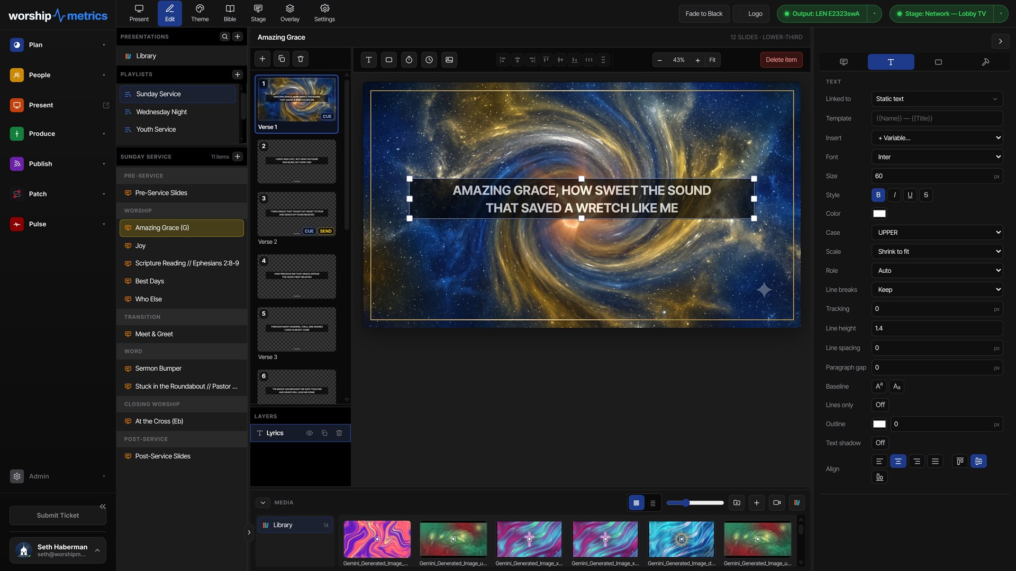Select the Add Shape rectangle tool
Image resolution: width=1016 pixels, height=571 pixels.
click(389, 60)
